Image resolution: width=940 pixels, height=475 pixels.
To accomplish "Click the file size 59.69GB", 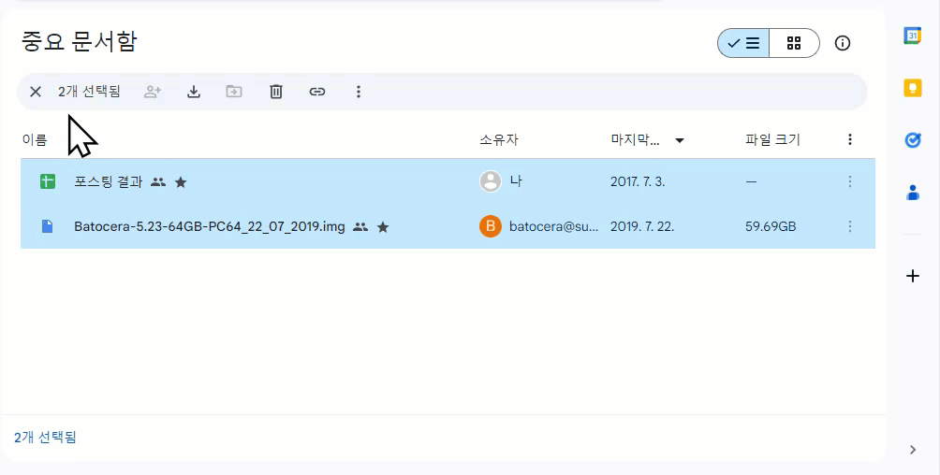I will point(771,226).
